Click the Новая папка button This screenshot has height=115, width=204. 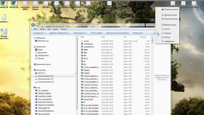[138, 33]
